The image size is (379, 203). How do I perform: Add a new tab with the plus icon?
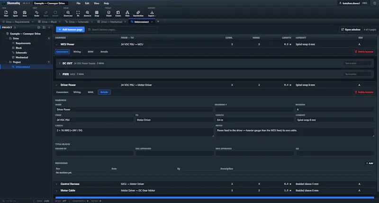tap(158, 21)
